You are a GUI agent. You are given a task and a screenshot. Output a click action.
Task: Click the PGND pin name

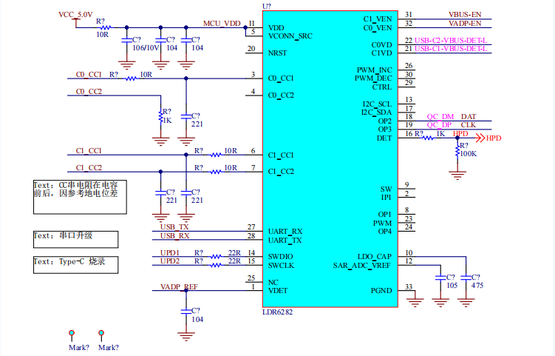click(381, 291)
